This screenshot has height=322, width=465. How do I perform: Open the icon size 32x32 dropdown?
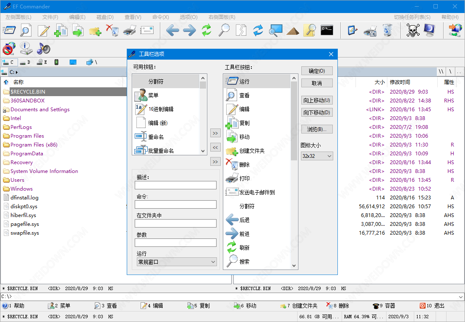(317, 156)
